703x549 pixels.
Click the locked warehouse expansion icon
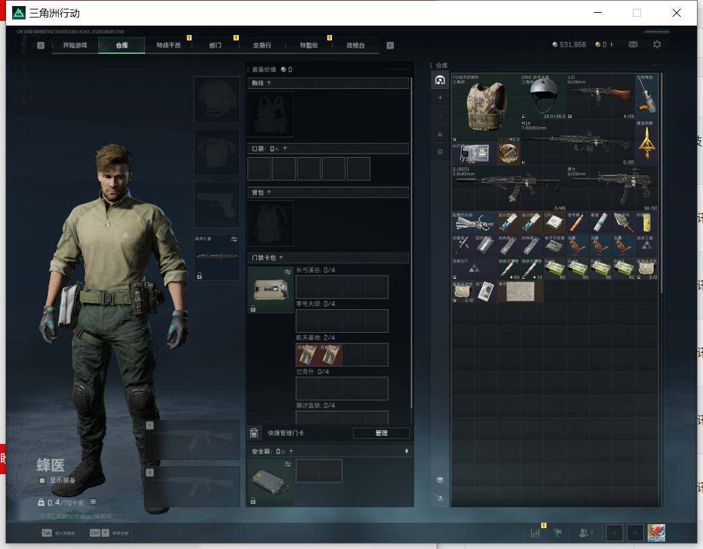[440, 134]
